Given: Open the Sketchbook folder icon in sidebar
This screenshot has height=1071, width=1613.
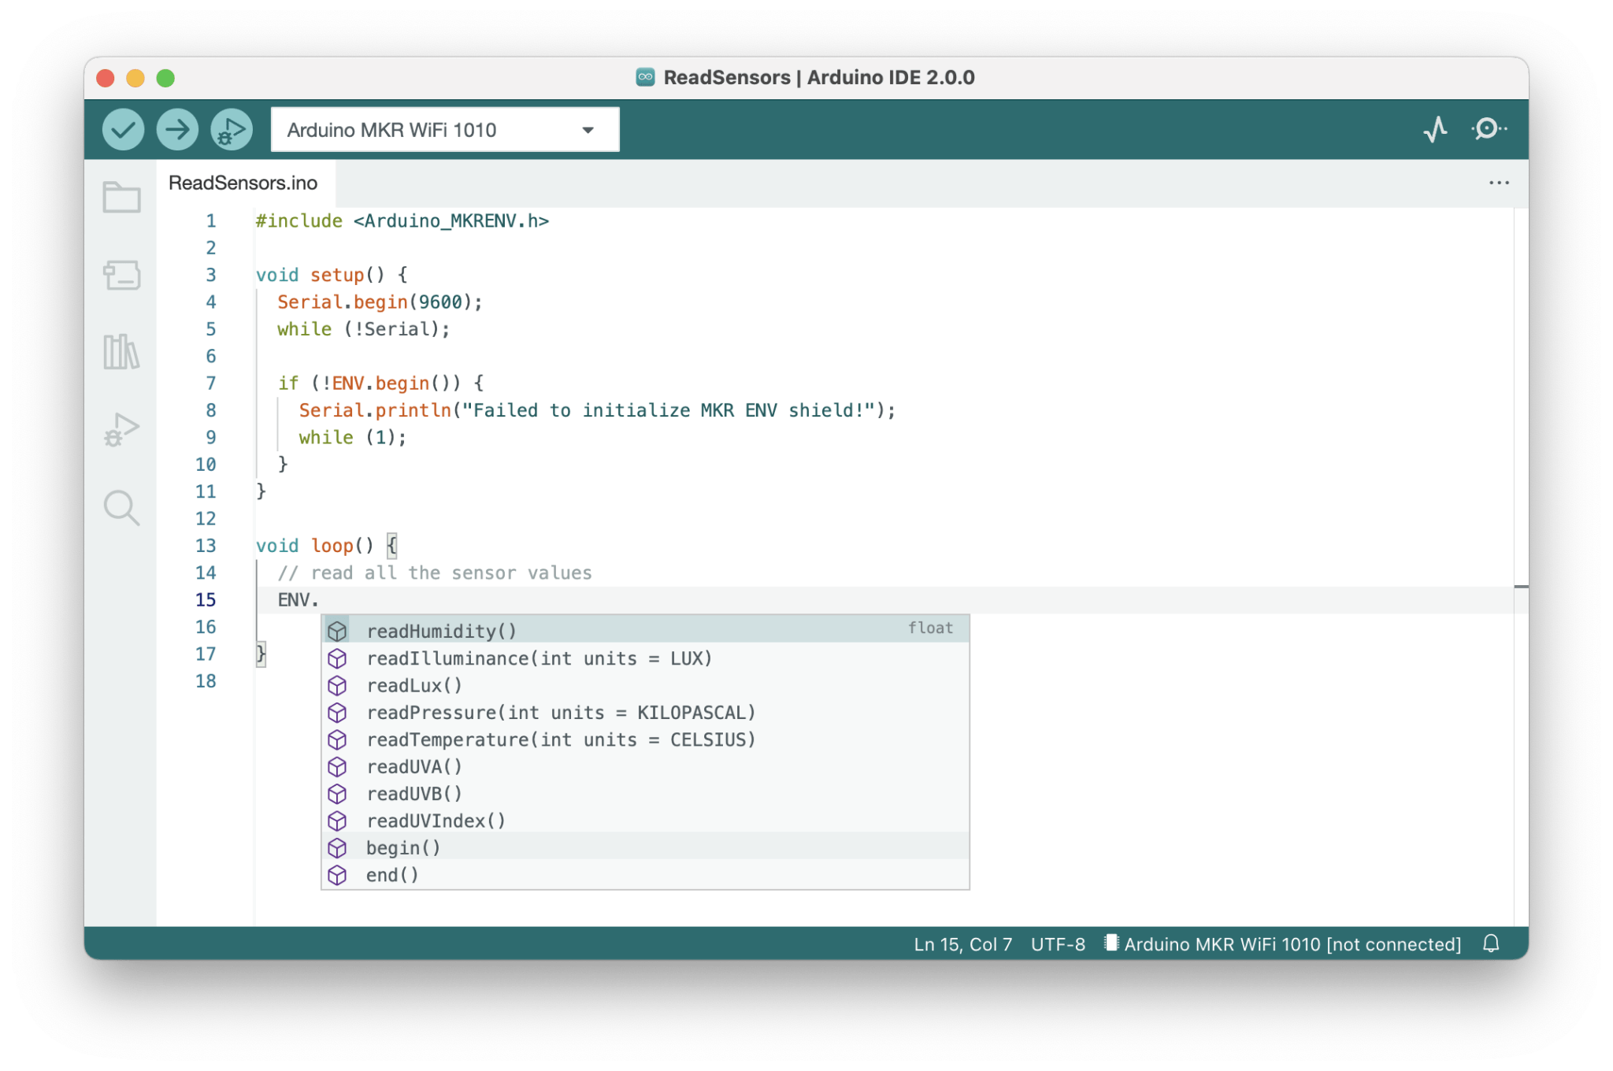Looking at the screenshot, I should click(x=122, y=198).
